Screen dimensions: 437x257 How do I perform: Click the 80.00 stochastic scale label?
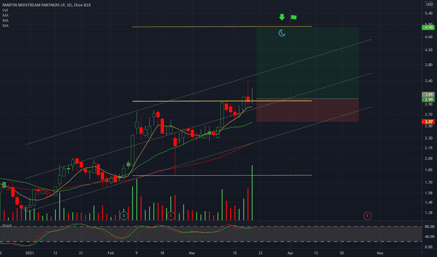[x=429, y=227]
